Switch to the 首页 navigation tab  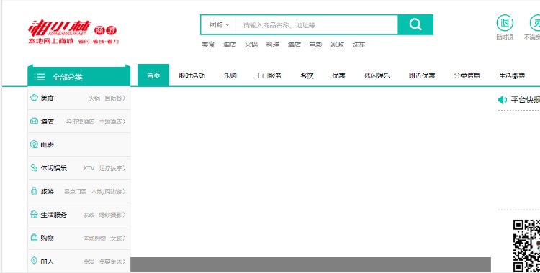coord(153,75)
